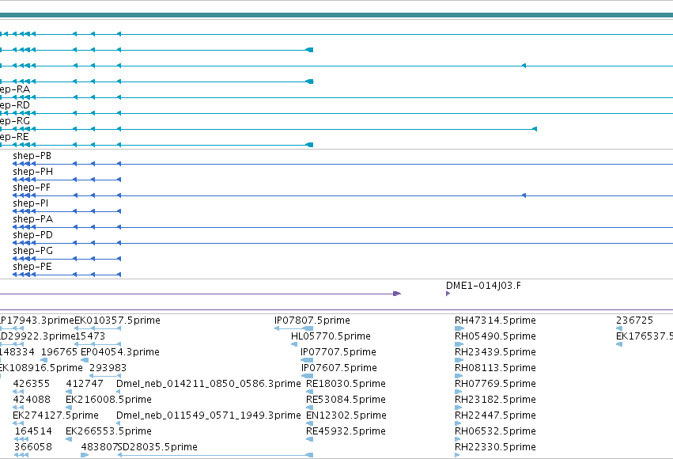The width and height of the screenshot is (673, 459).
Task: Select the DME1-014J03.F feature label
Action: [483, 286]
